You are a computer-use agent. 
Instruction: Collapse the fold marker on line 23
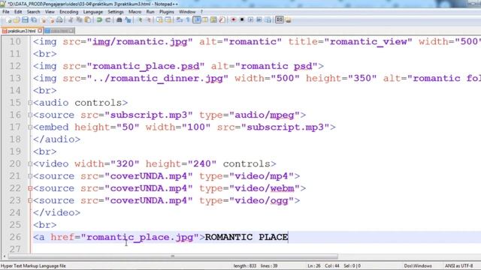[x=30, y=201]
